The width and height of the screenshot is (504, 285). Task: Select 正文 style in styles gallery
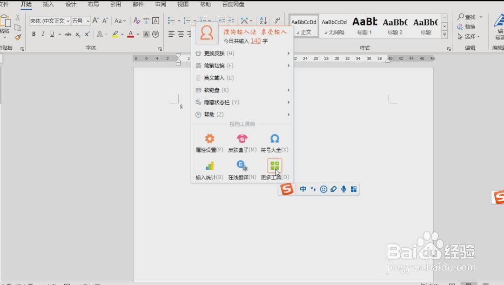tap(304, 27)
